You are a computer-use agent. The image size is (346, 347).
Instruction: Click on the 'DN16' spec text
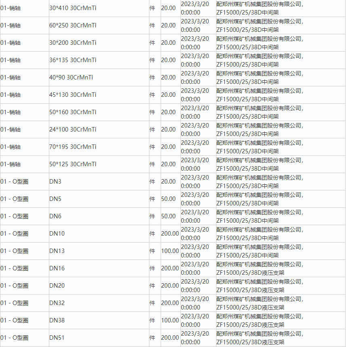coord(57,268)
